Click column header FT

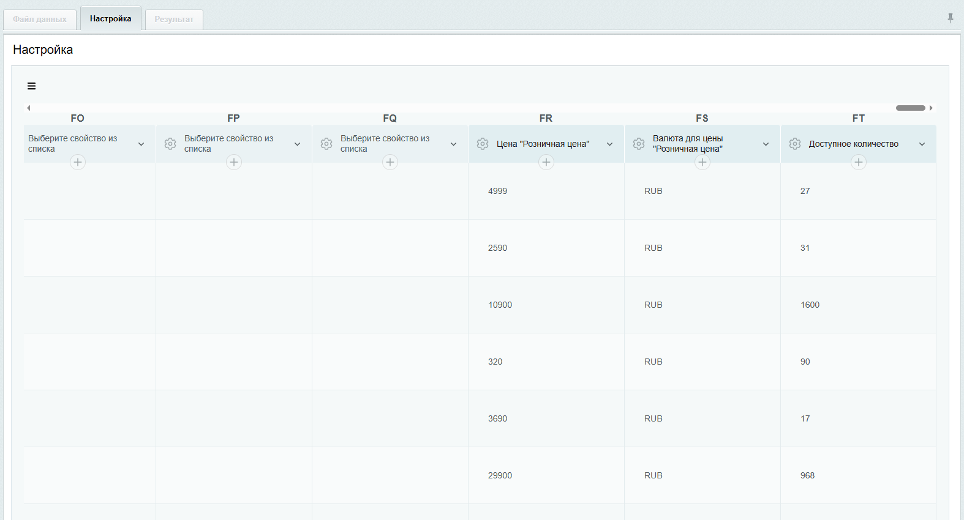click(858, 118)
